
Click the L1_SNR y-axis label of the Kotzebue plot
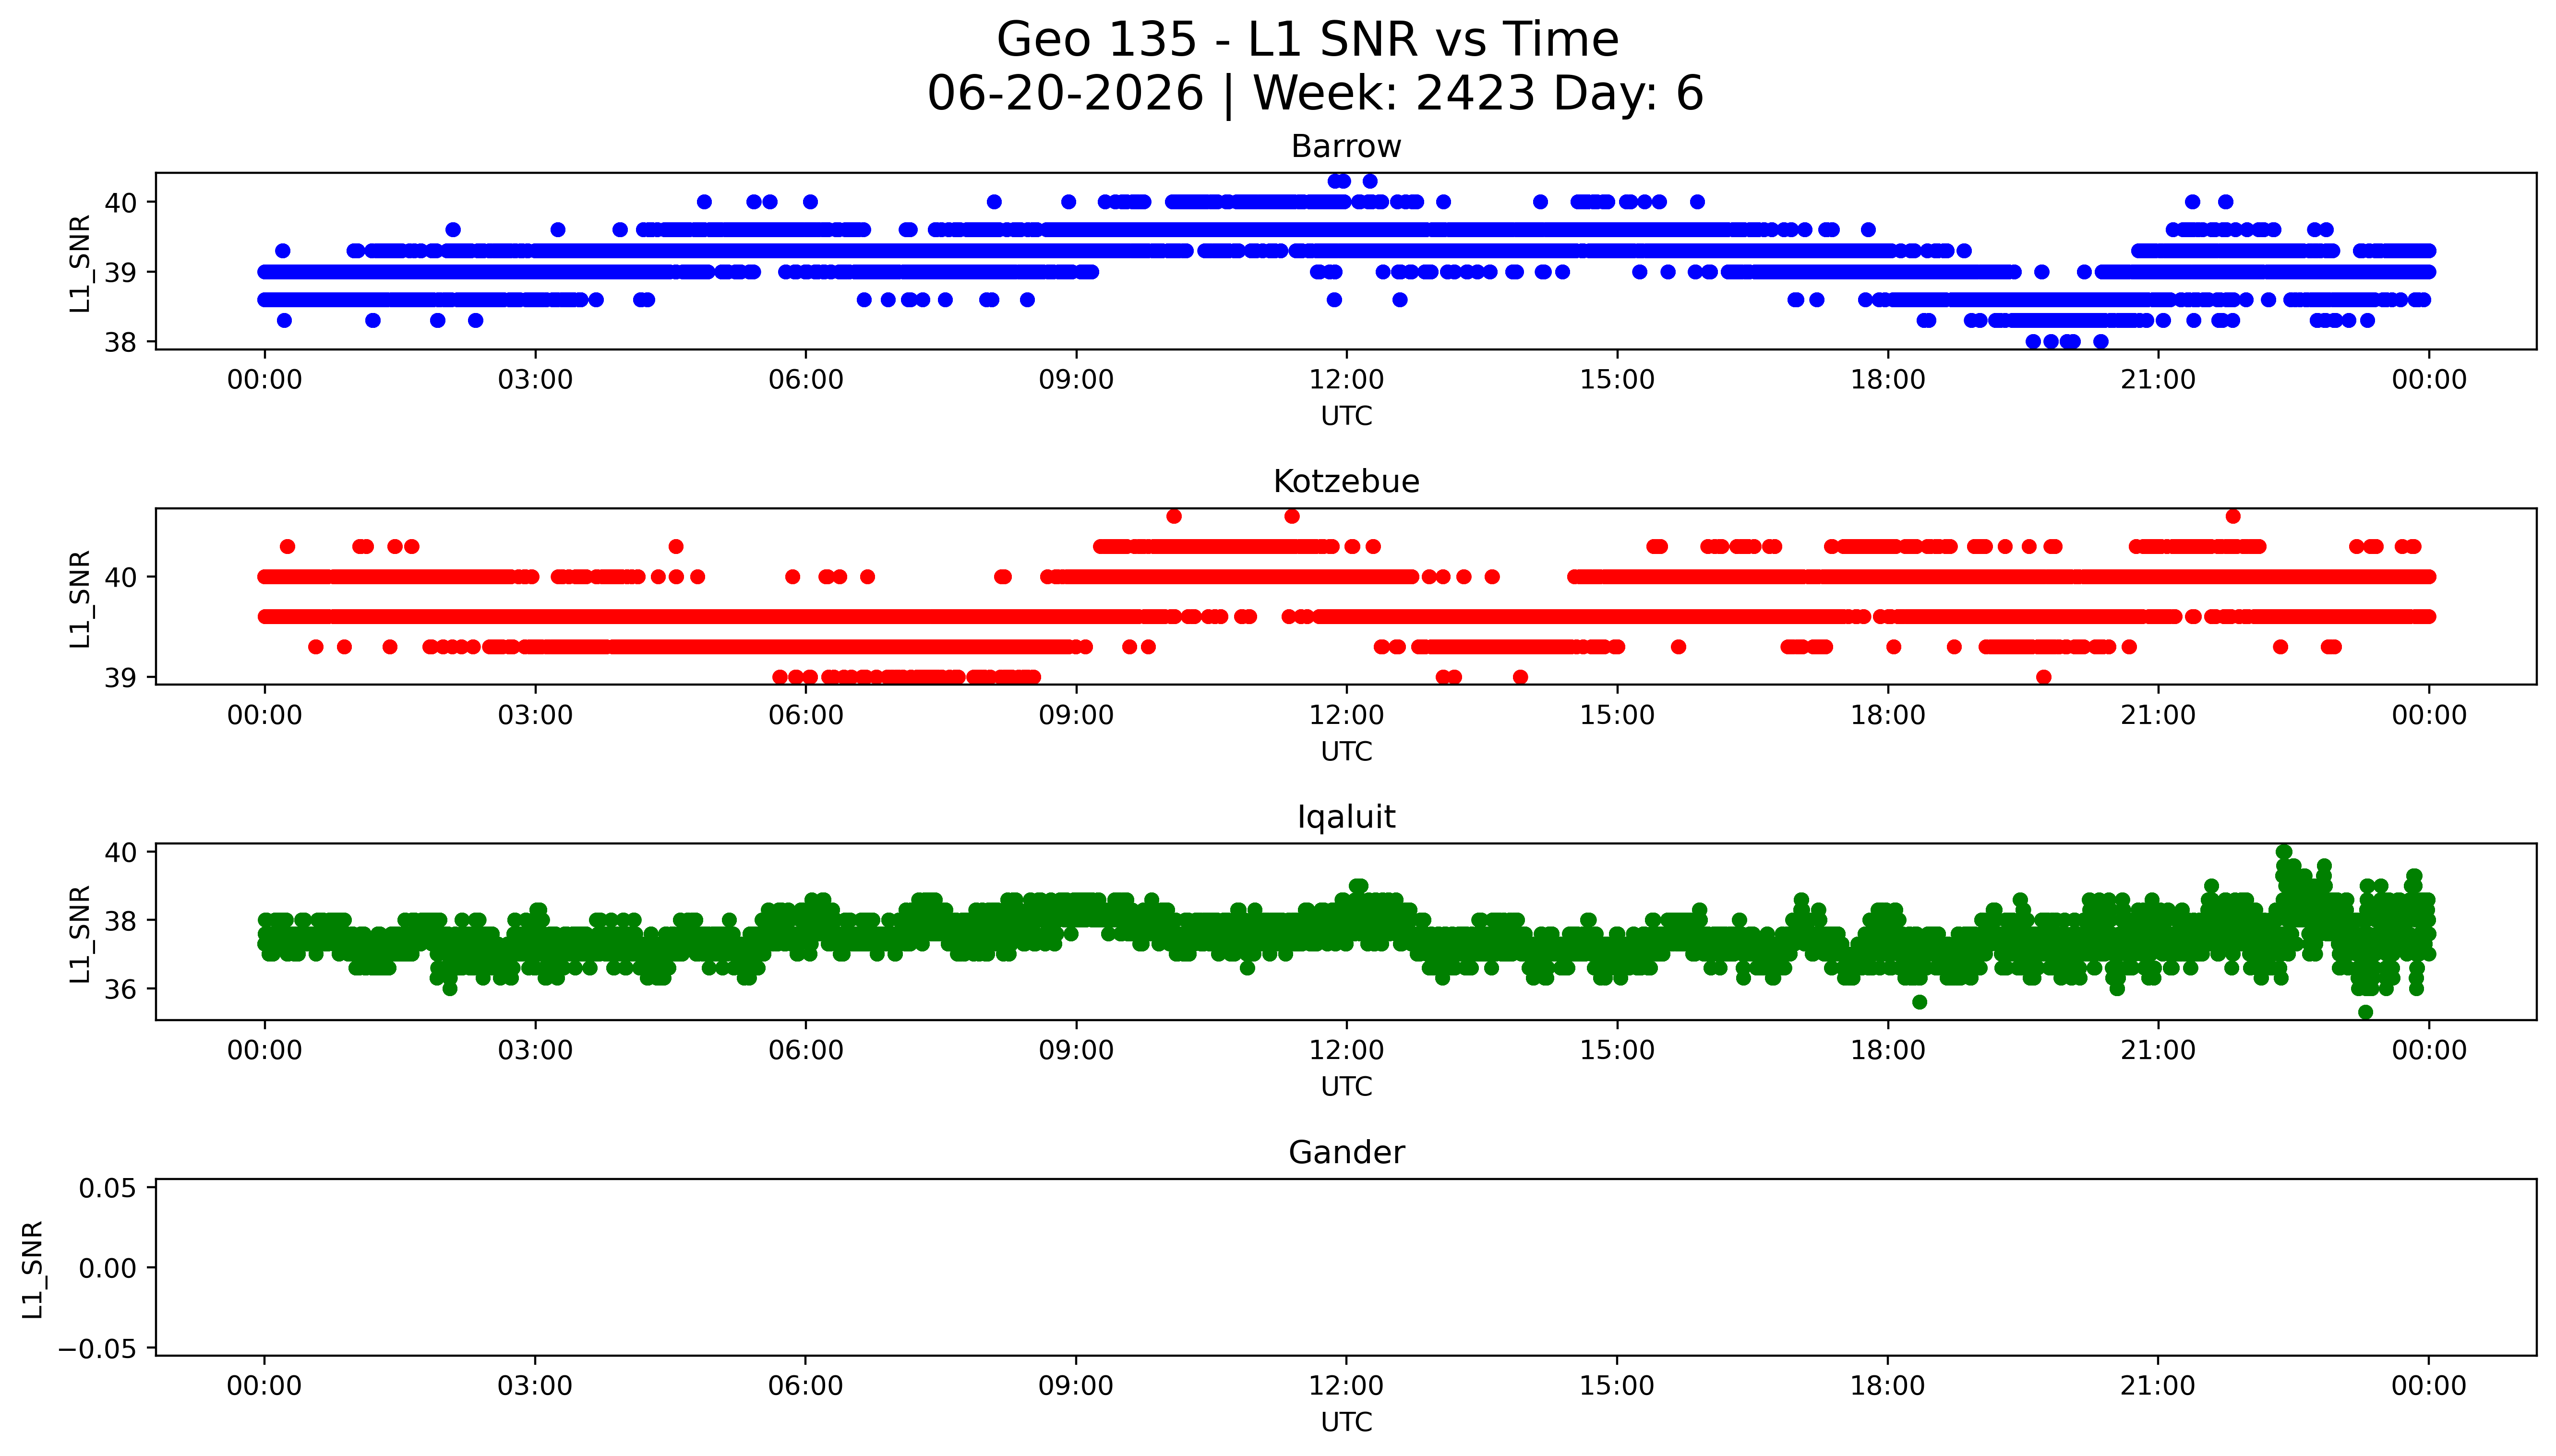81,598
